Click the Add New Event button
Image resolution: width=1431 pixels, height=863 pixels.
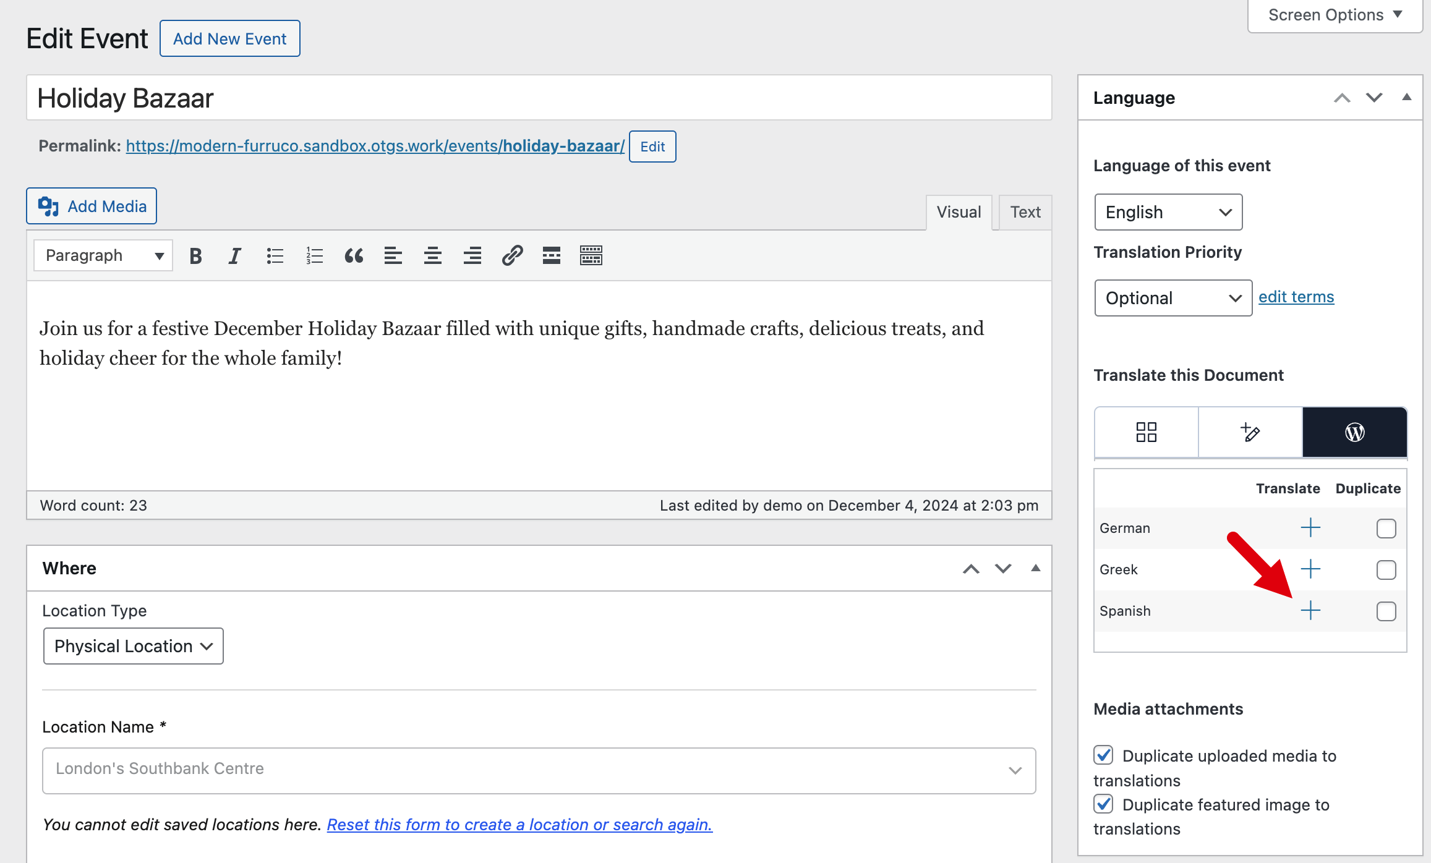(x=229, y=38)
